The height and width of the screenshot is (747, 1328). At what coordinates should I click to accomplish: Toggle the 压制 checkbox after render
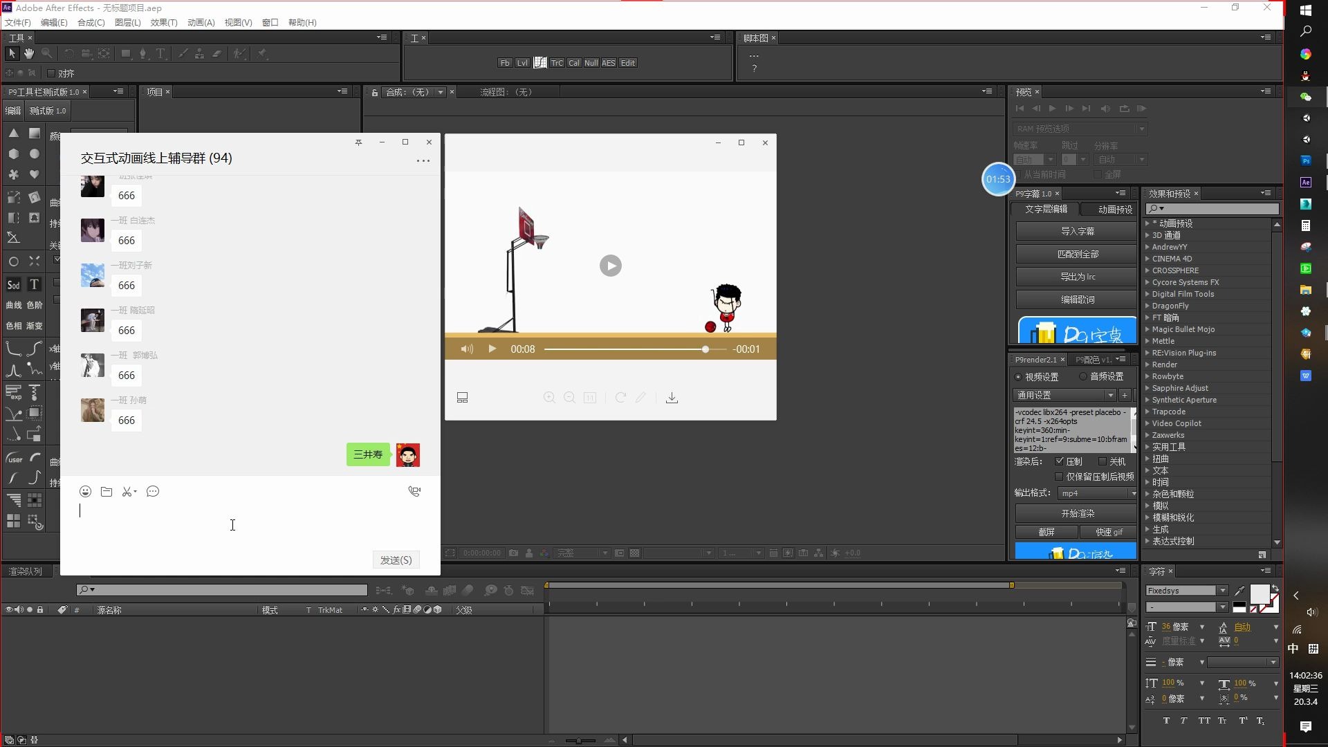tap(1059, 461)
